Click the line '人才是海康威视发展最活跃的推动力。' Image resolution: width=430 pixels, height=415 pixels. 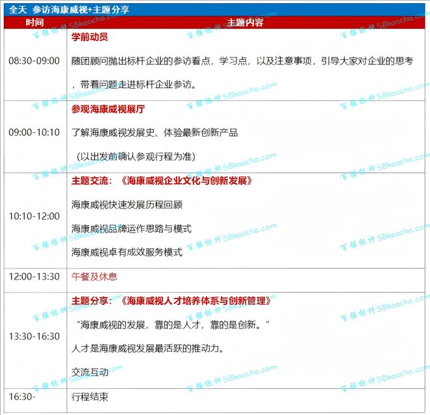click(148, 349)
